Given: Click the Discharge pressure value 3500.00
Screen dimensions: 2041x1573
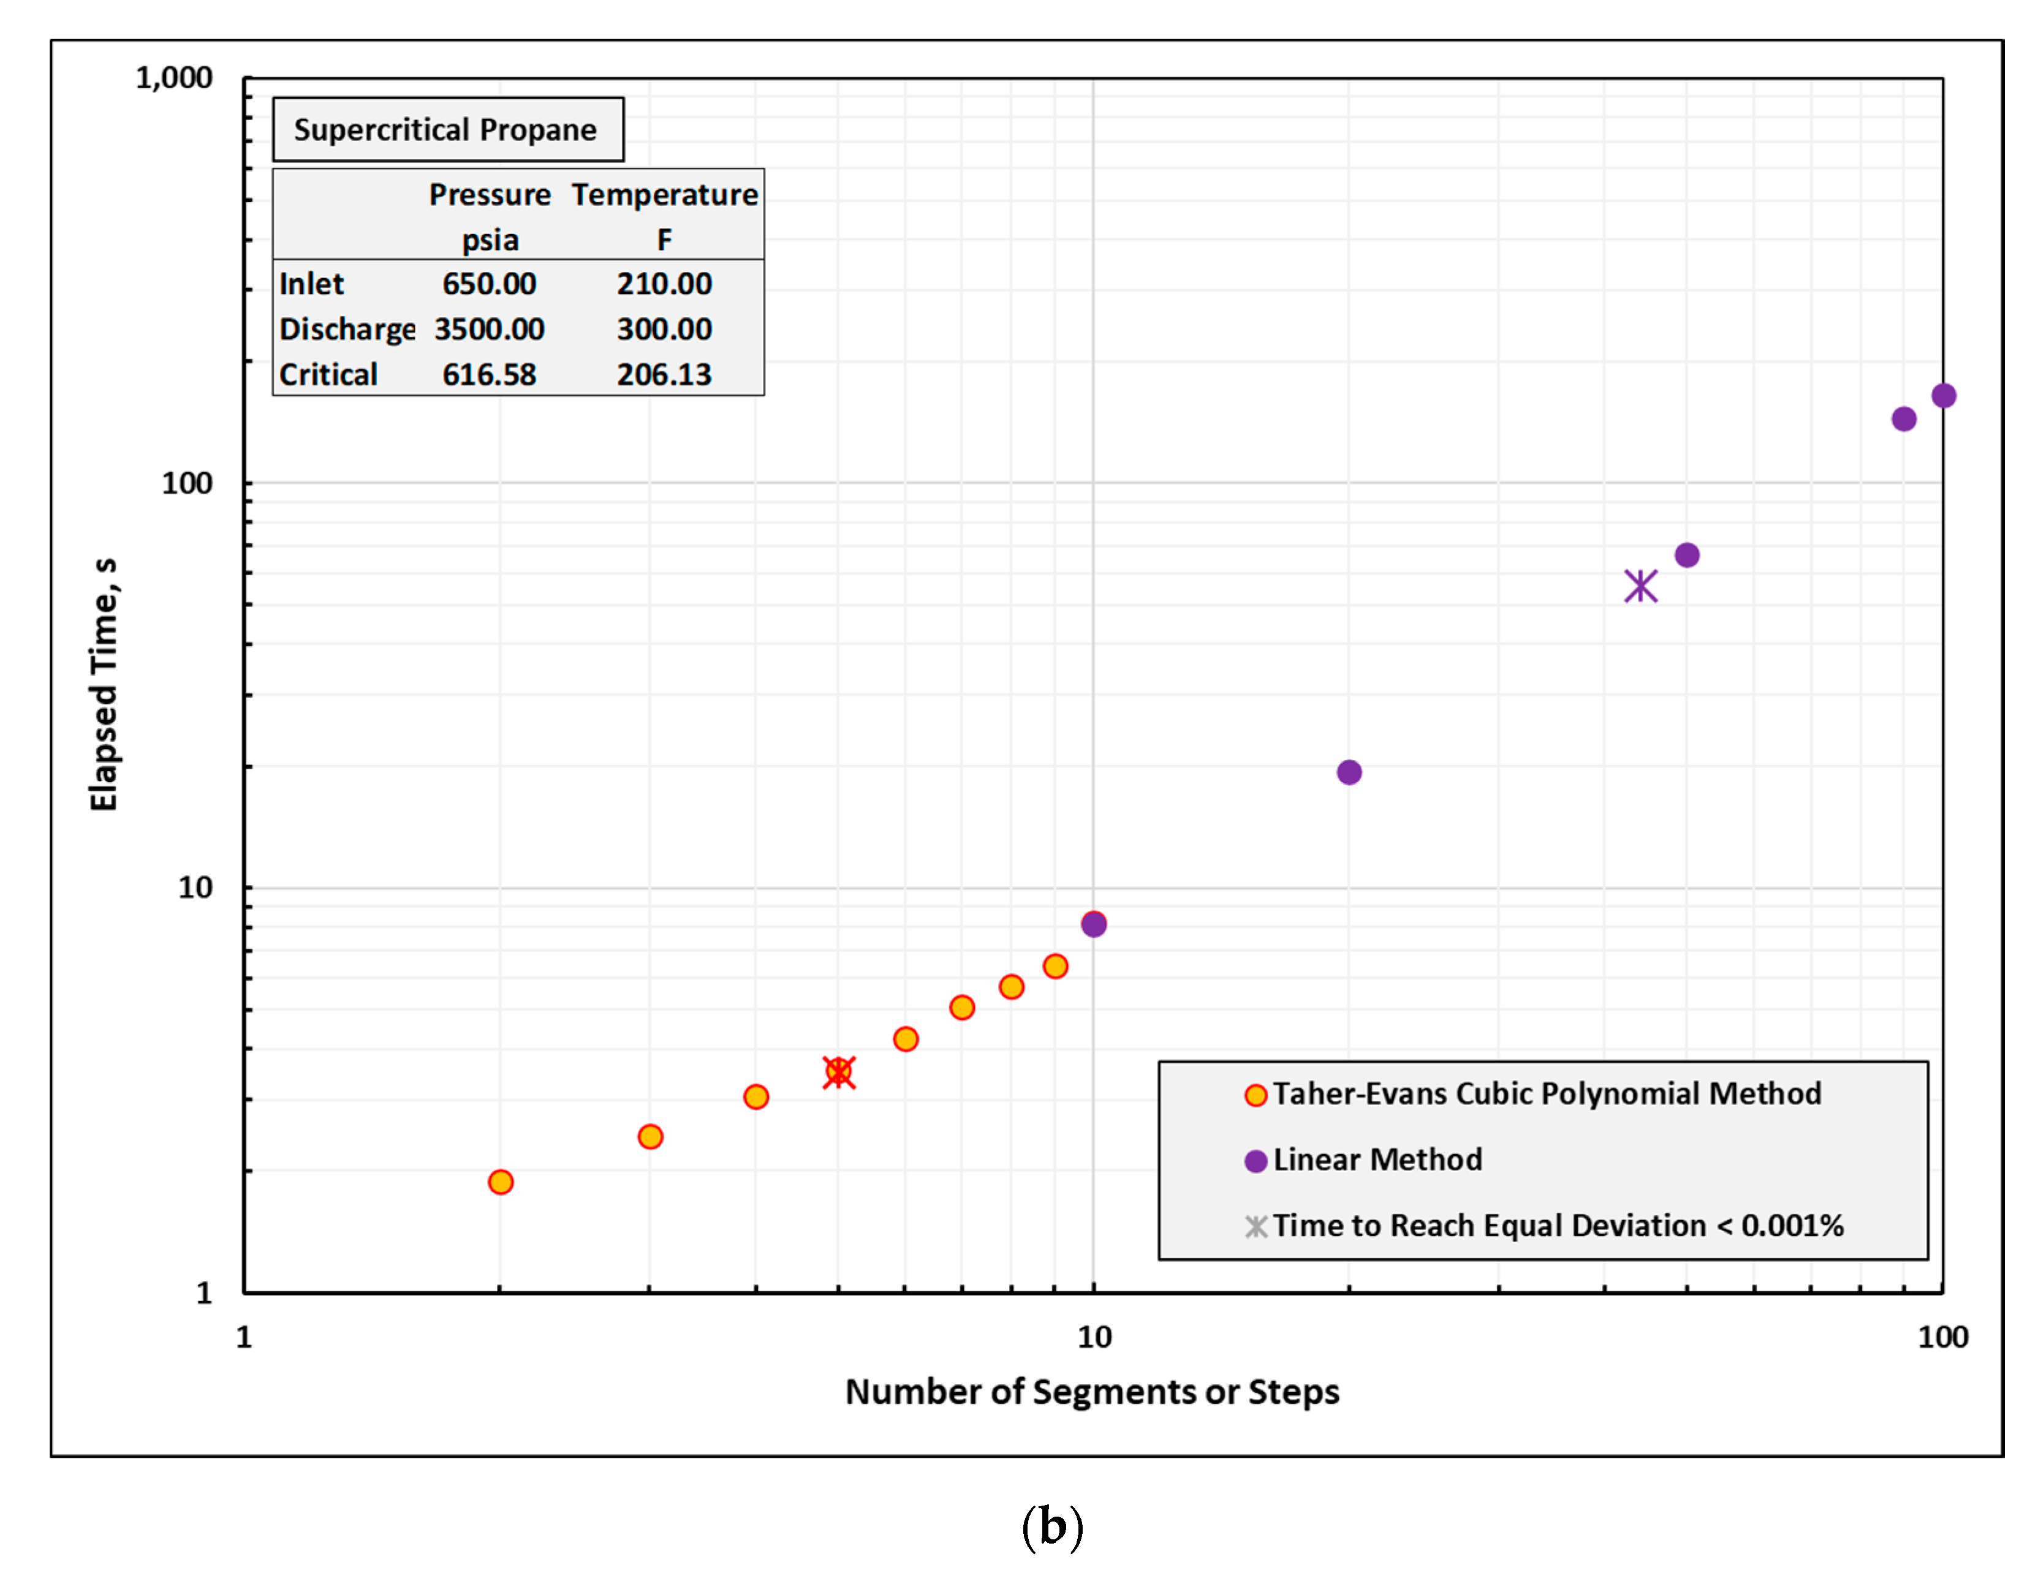Looking at the screenshot, I should tap(489, 330).
